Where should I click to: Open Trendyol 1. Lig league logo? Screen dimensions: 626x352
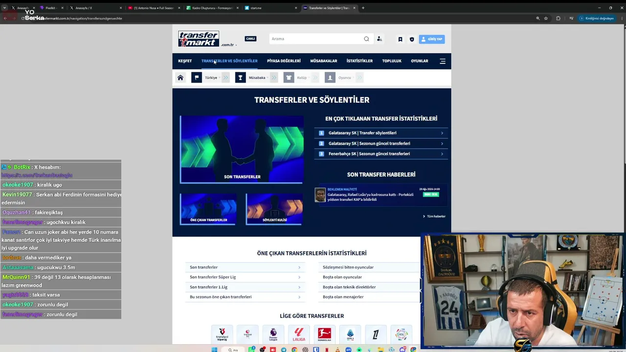click(247, 334)
